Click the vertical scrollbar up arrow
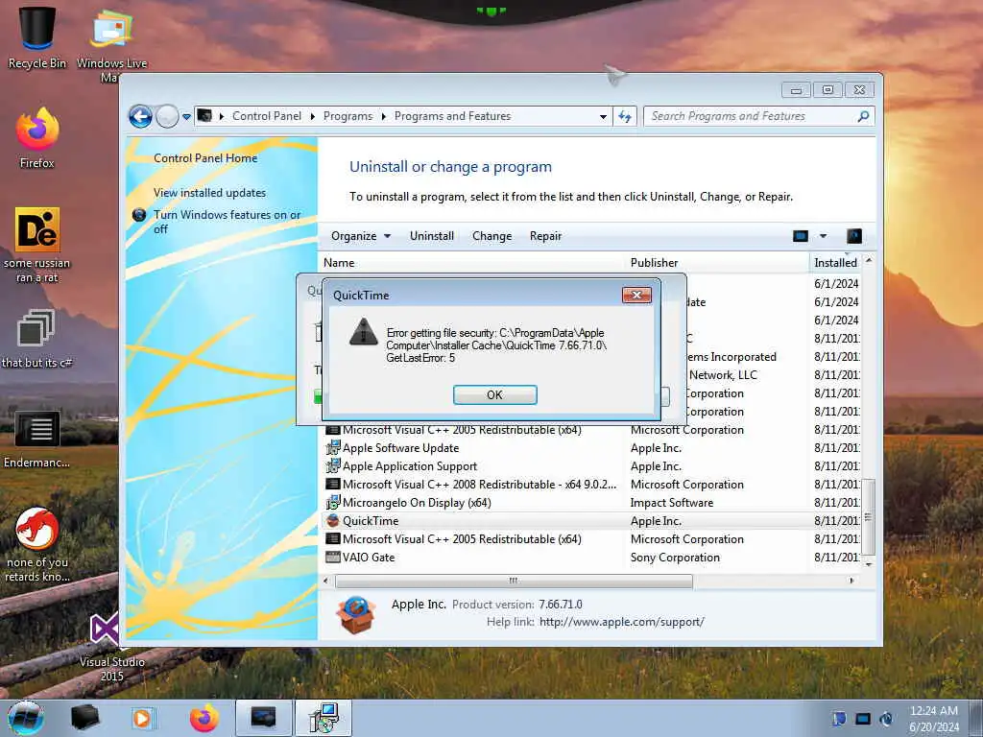This screenshot has width=983, height=737. 868,259
